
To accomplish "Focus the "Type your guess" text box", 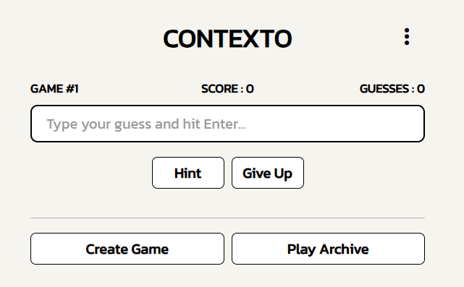I will [227, 124].
